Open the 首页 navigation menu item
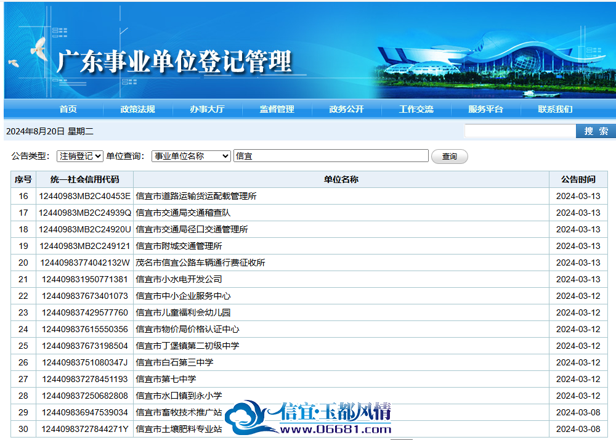616x440 pixels. pyautogui.click(x=68, y=109)
